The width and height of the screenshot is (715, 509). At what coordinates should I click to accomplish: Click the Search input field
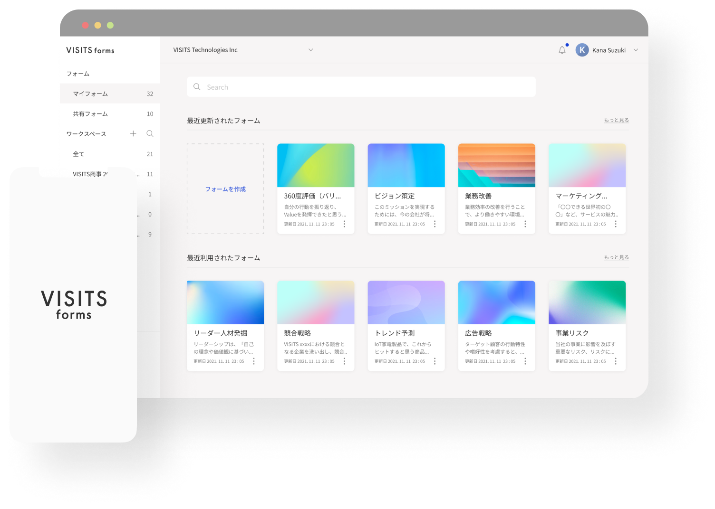point(361,87)
